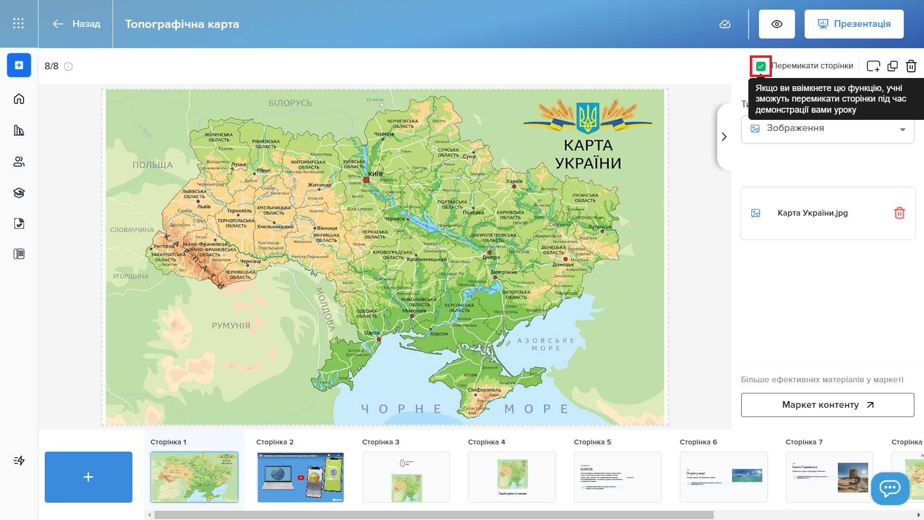924x520 pixels.
Task: Click the horizontal thumbnail scrollbar thumb
Action: click(x=434, y=515)
